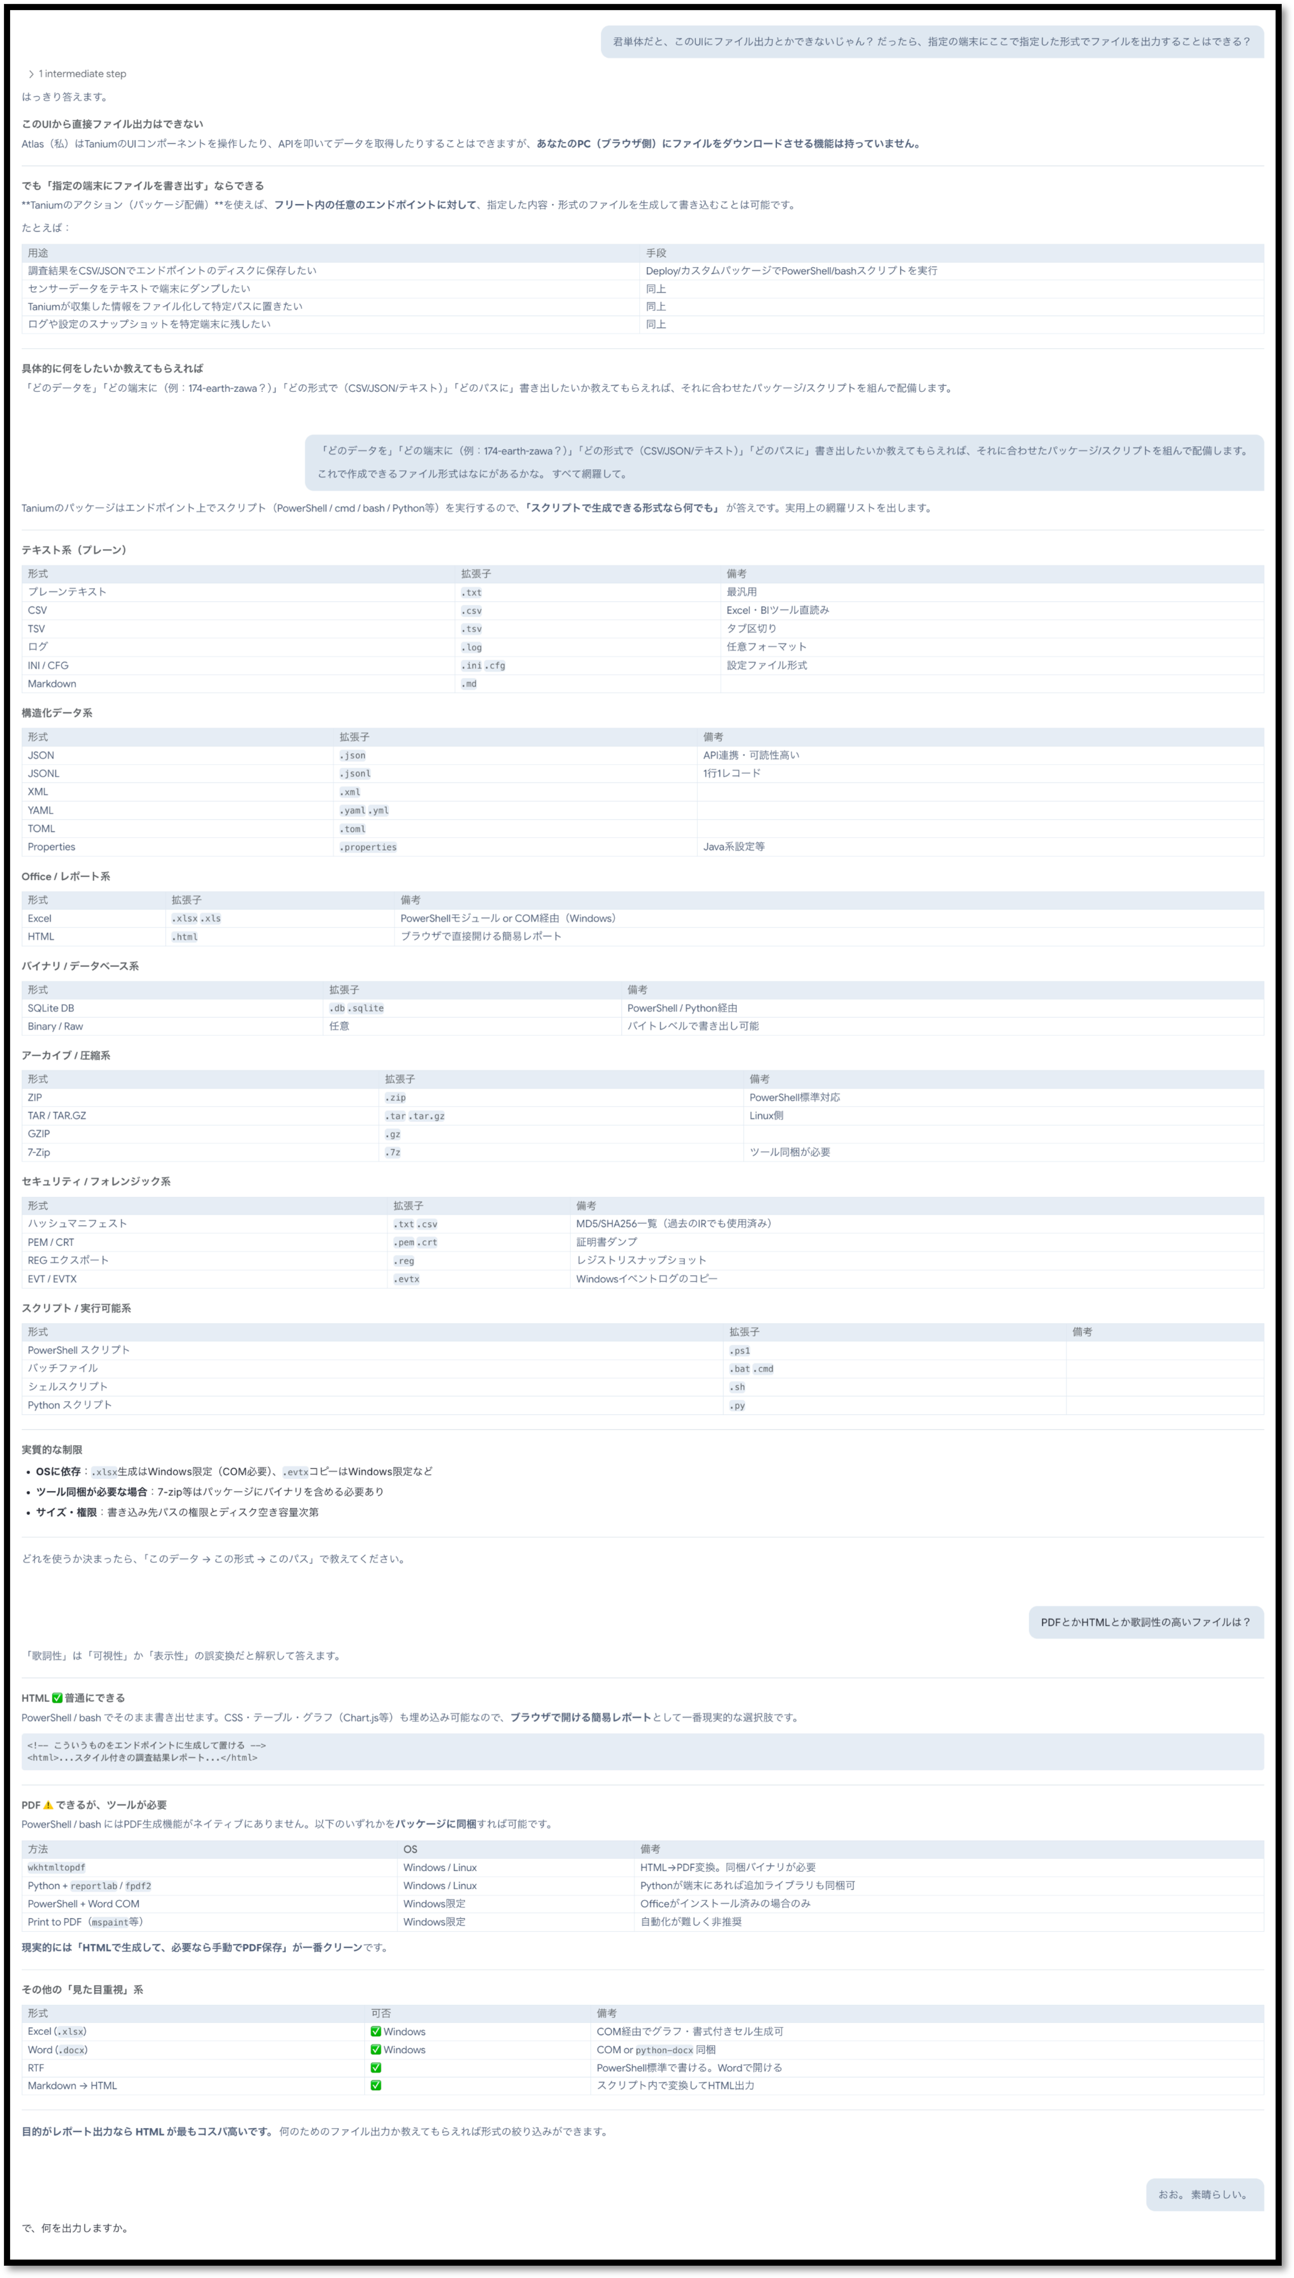Select the user message "PDFとかHTMLとか歌詞性の高いファイルは？"
Viewport: 1294px width, 2278px height.
point(1146,1622)
